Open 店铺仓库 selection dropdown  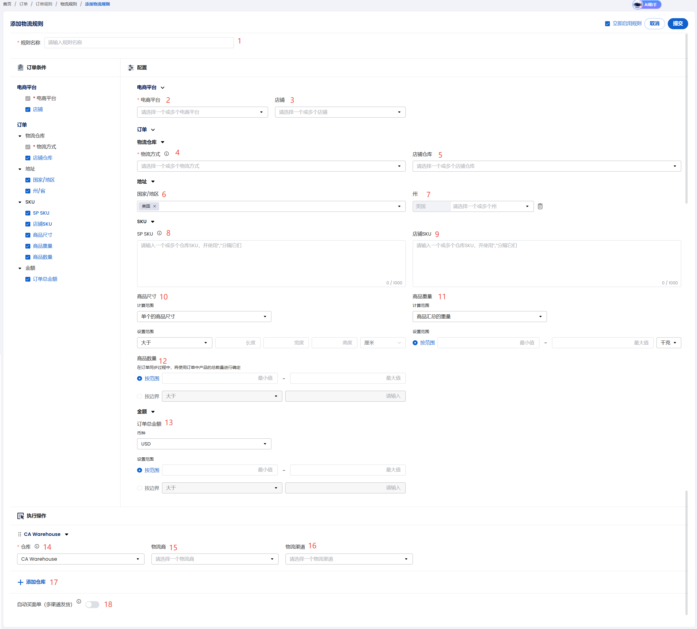[x=547, y=166]
